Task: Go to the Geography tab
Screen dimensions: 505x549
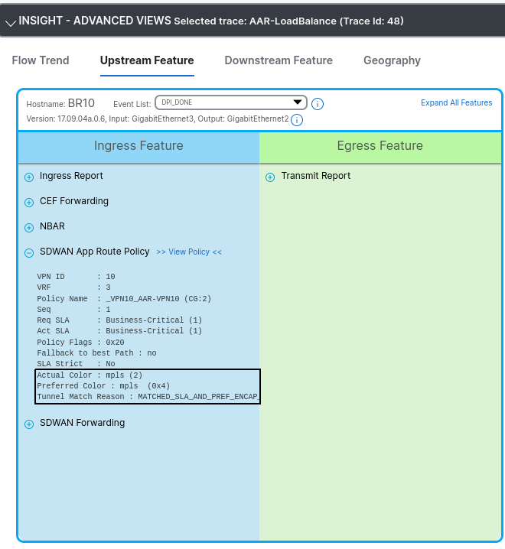Action: click(392, 60)
